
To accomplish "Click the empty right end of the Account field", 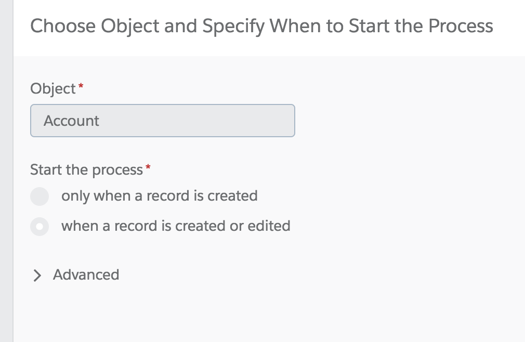I will [270, 121].
